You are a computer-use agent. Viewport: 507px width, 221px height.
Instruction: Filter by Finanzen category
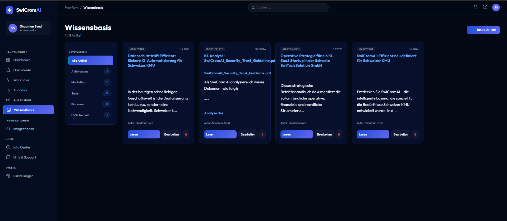(91, 104)
